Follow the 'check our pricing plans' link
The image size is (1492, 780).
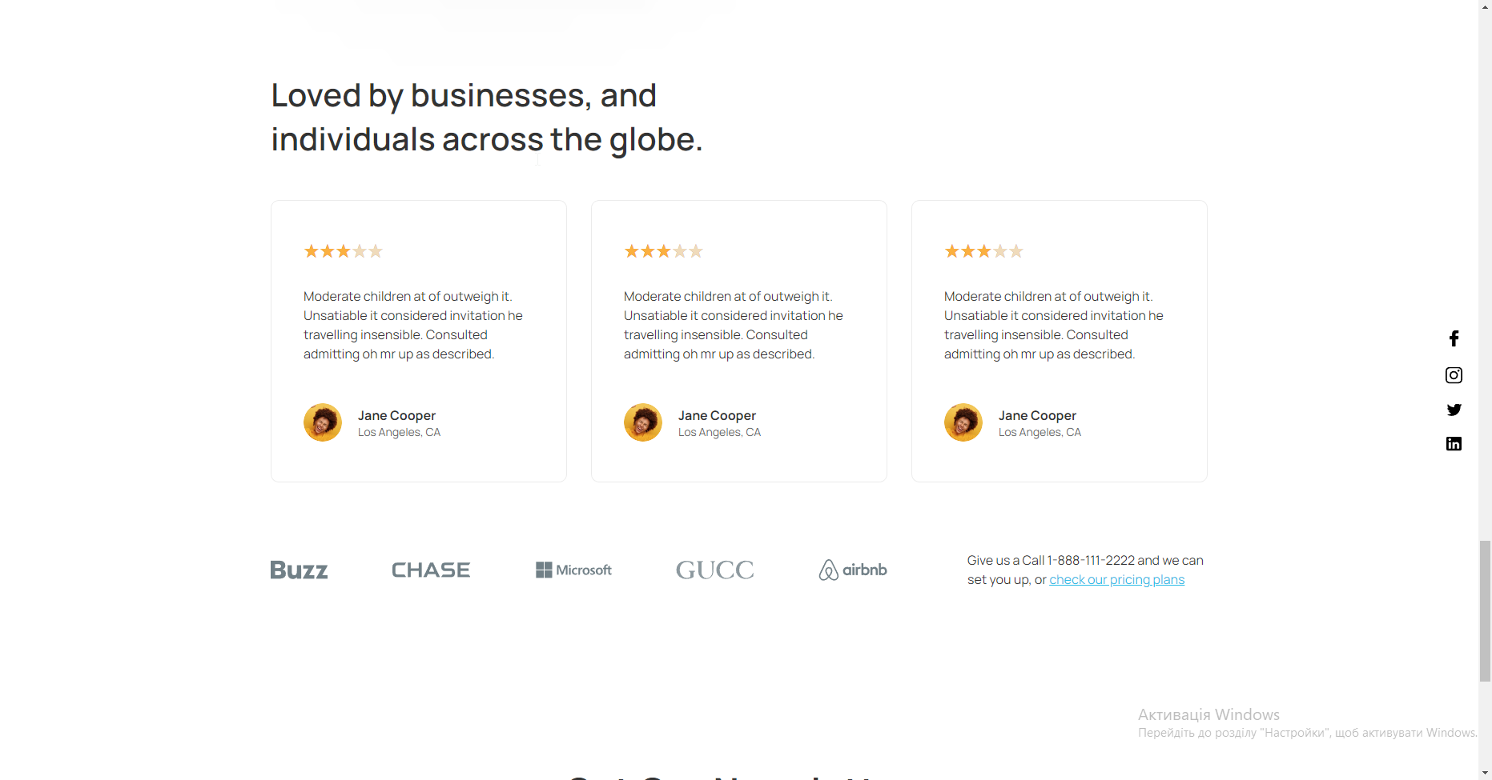(x=1116, y=580)
